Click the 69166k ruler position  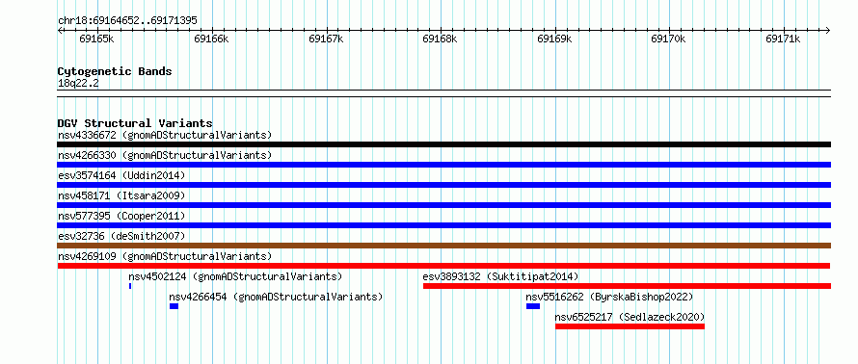[x=211, y=39]
